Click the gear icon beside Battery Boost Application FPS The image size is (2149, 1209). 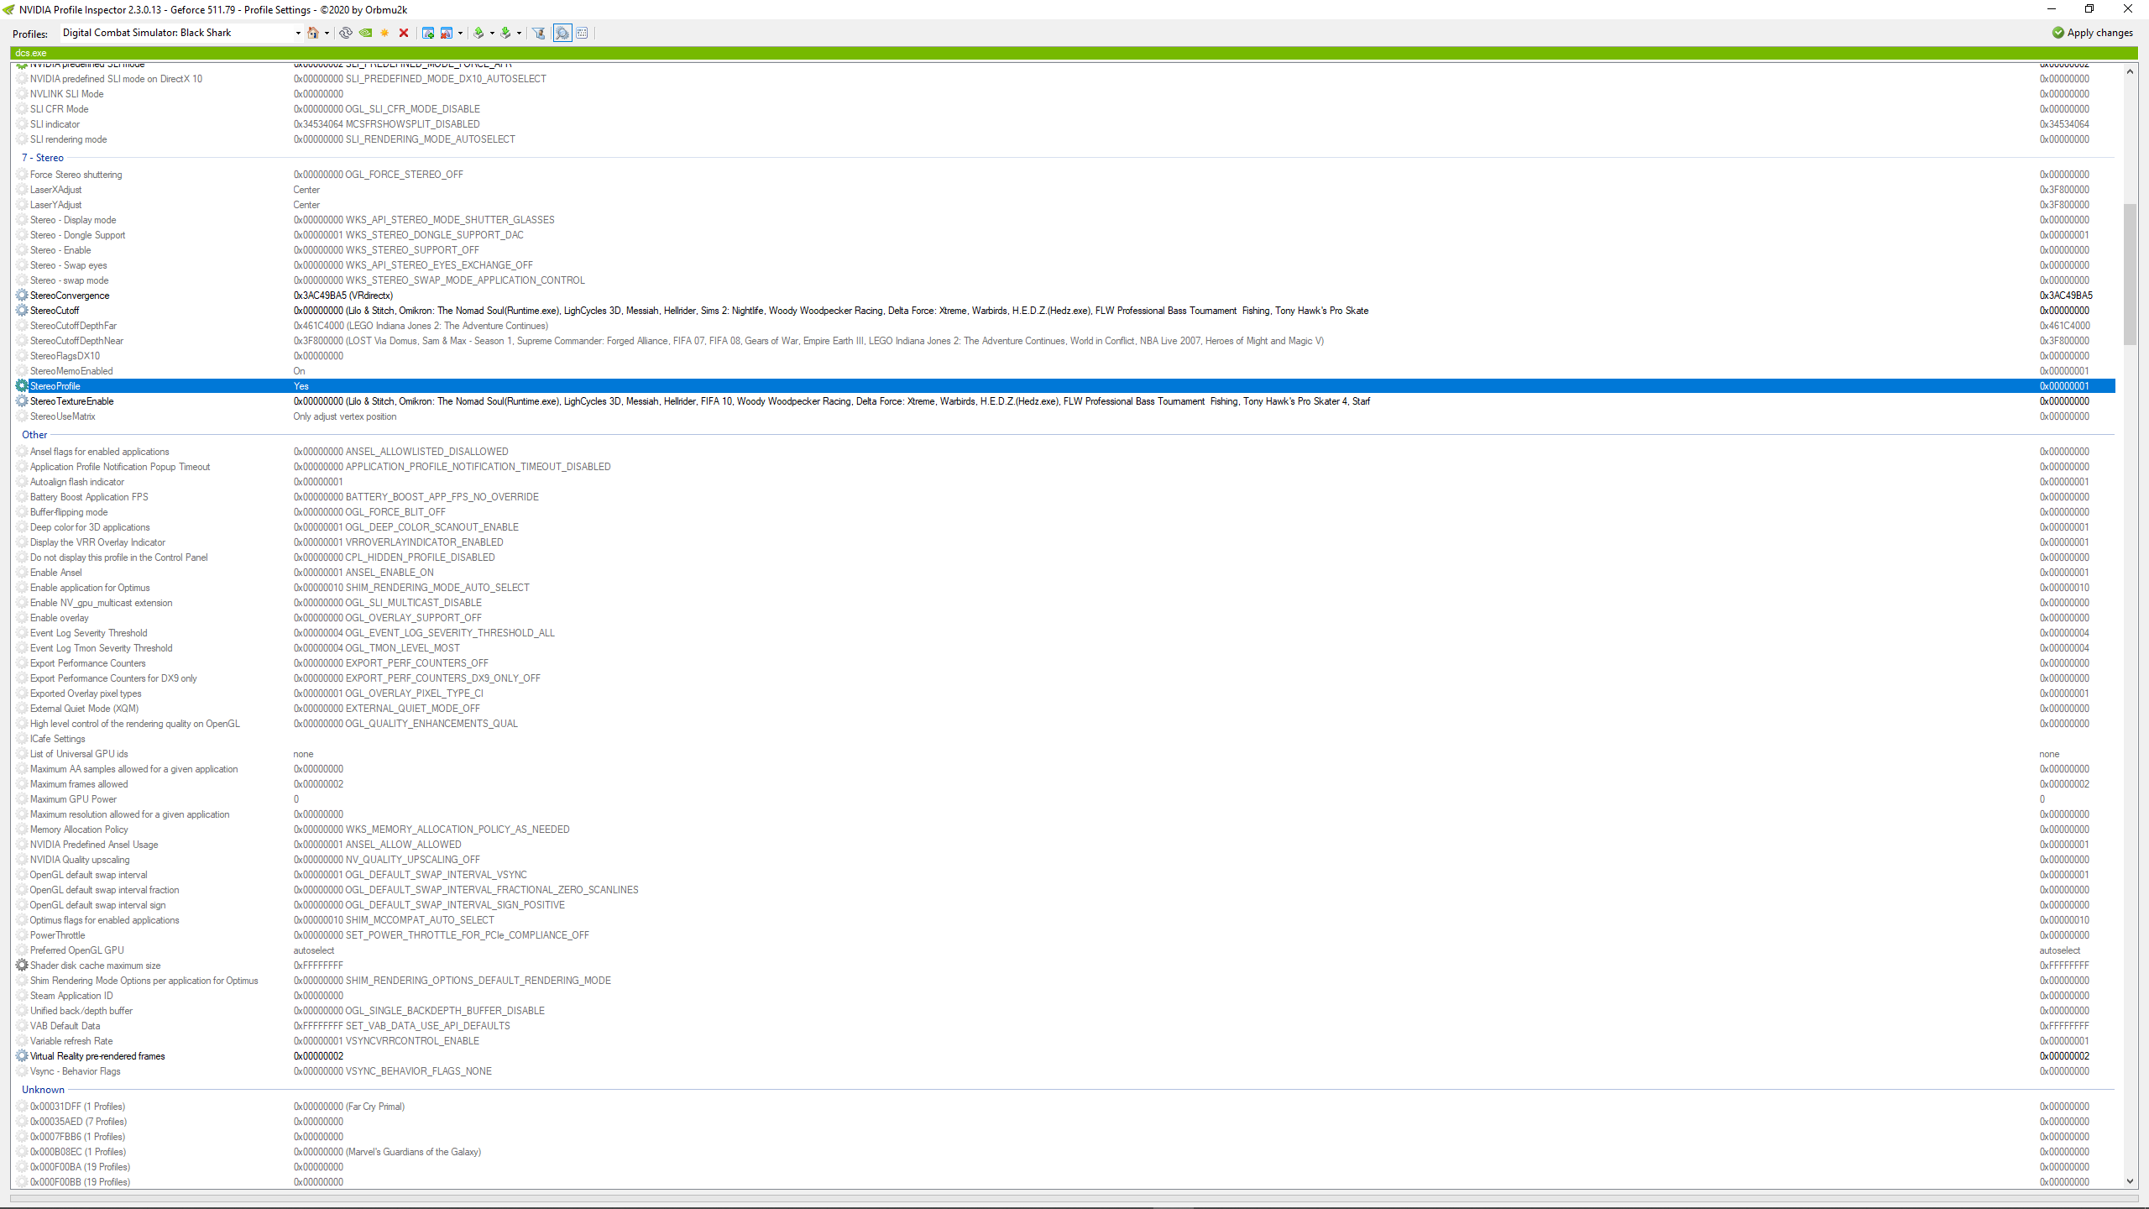tap(22, 497)
